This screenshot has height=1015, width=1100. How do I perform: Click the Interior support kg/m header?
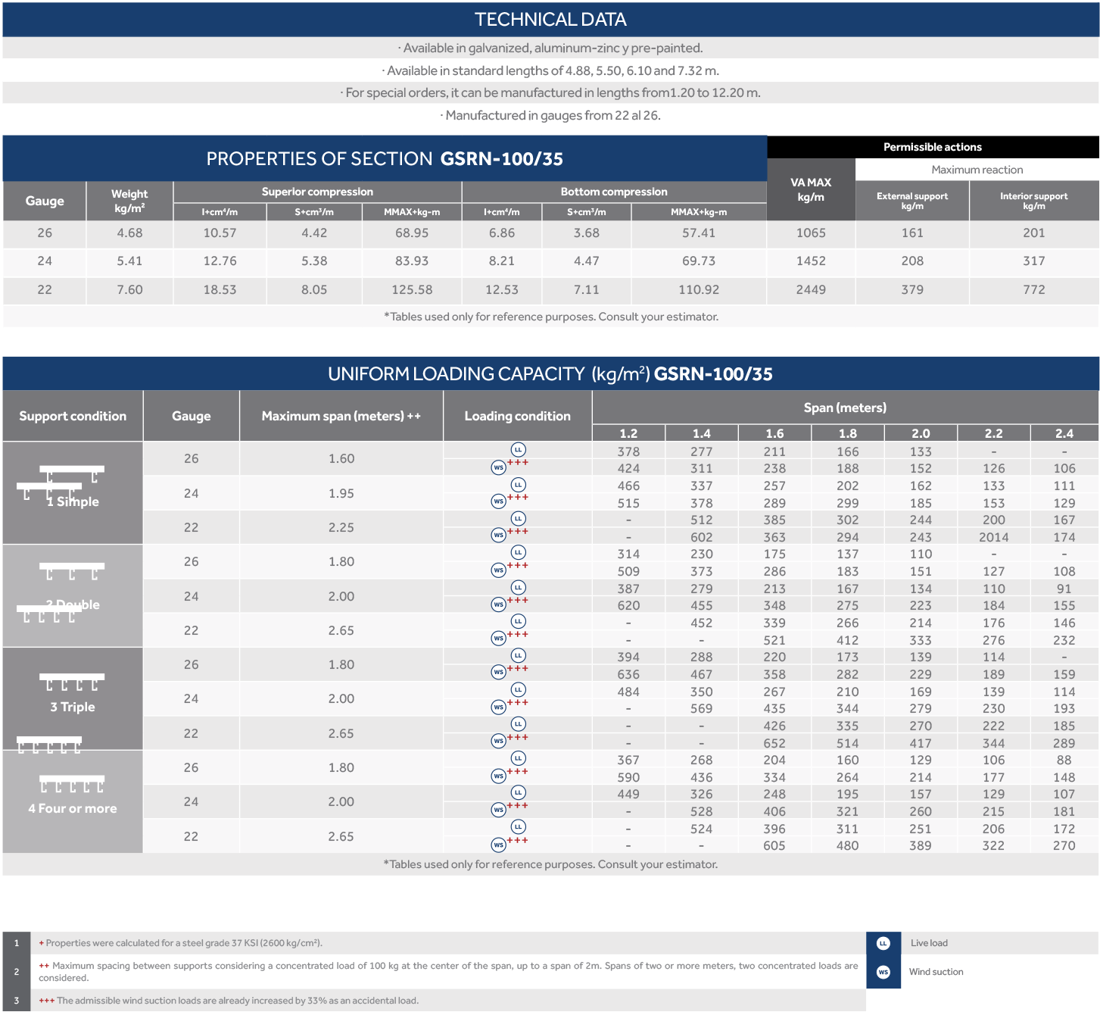(1033, 201)
